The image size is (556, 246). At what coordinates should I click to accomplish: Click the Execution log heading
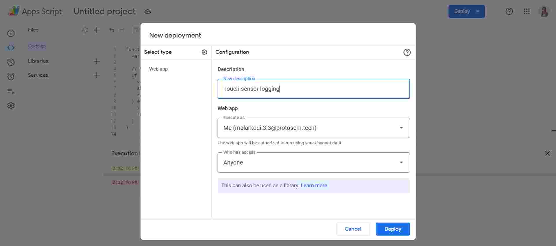coord(125,153)
